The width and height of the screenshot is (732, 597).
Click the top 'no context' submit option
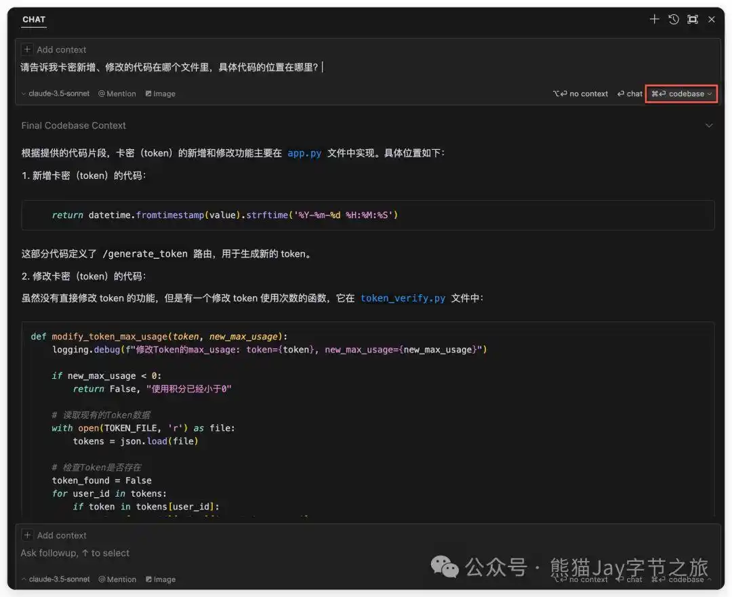tap(581, 94)
